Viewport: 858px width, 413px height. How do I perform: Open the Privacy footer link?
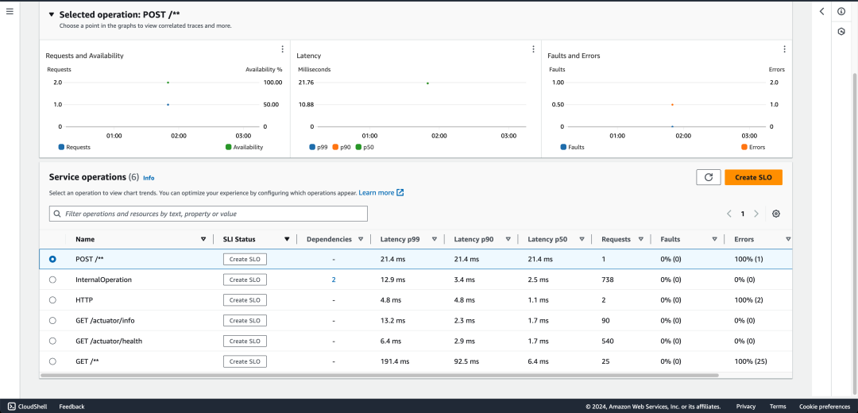(x=746, y=407)
